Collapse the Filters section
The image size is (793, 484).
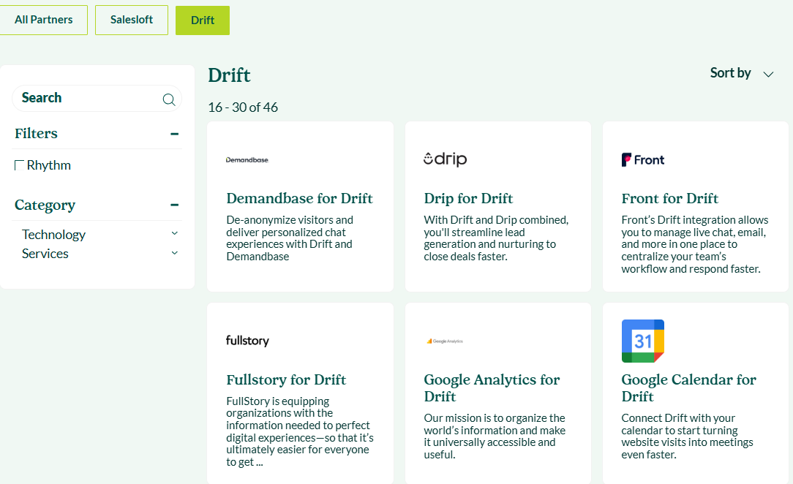pos(175,134)
